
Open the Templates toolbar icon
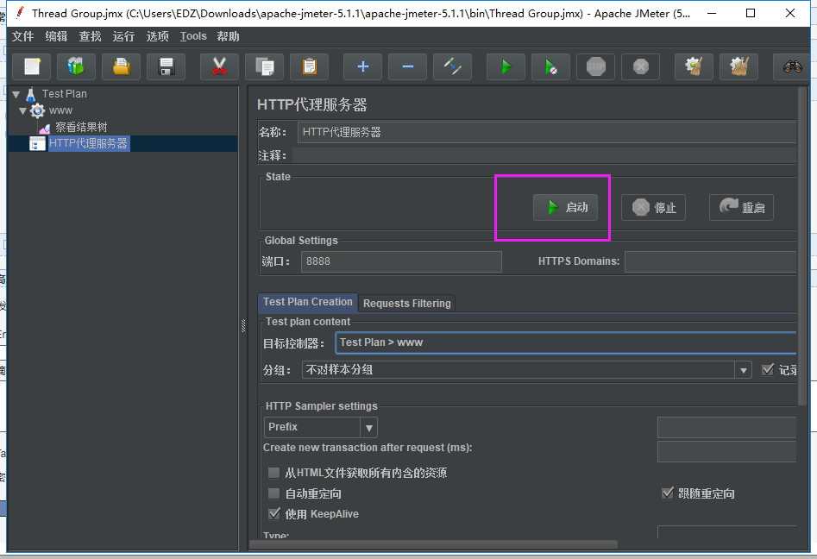click(76, 66)
